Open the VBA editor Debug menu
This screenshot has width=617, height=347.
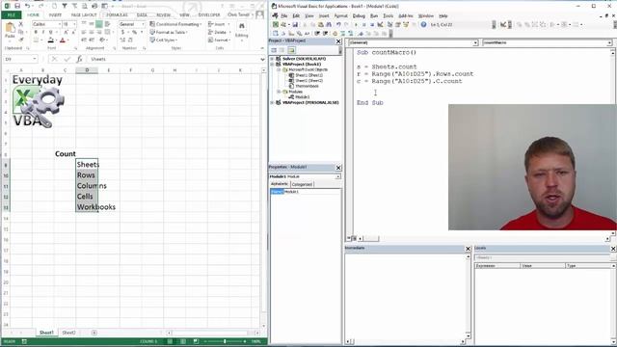tap(359, 16)
